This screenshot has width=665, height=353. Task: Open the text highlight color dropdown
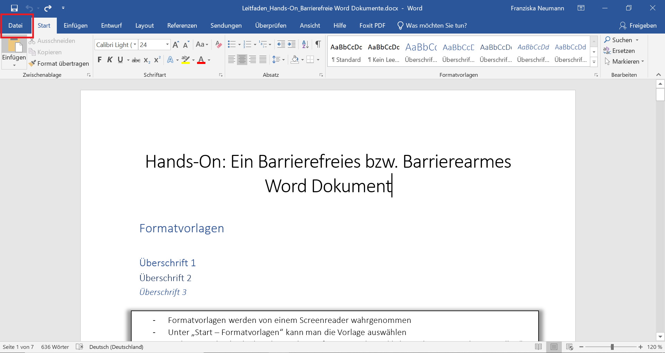[193, 60]
